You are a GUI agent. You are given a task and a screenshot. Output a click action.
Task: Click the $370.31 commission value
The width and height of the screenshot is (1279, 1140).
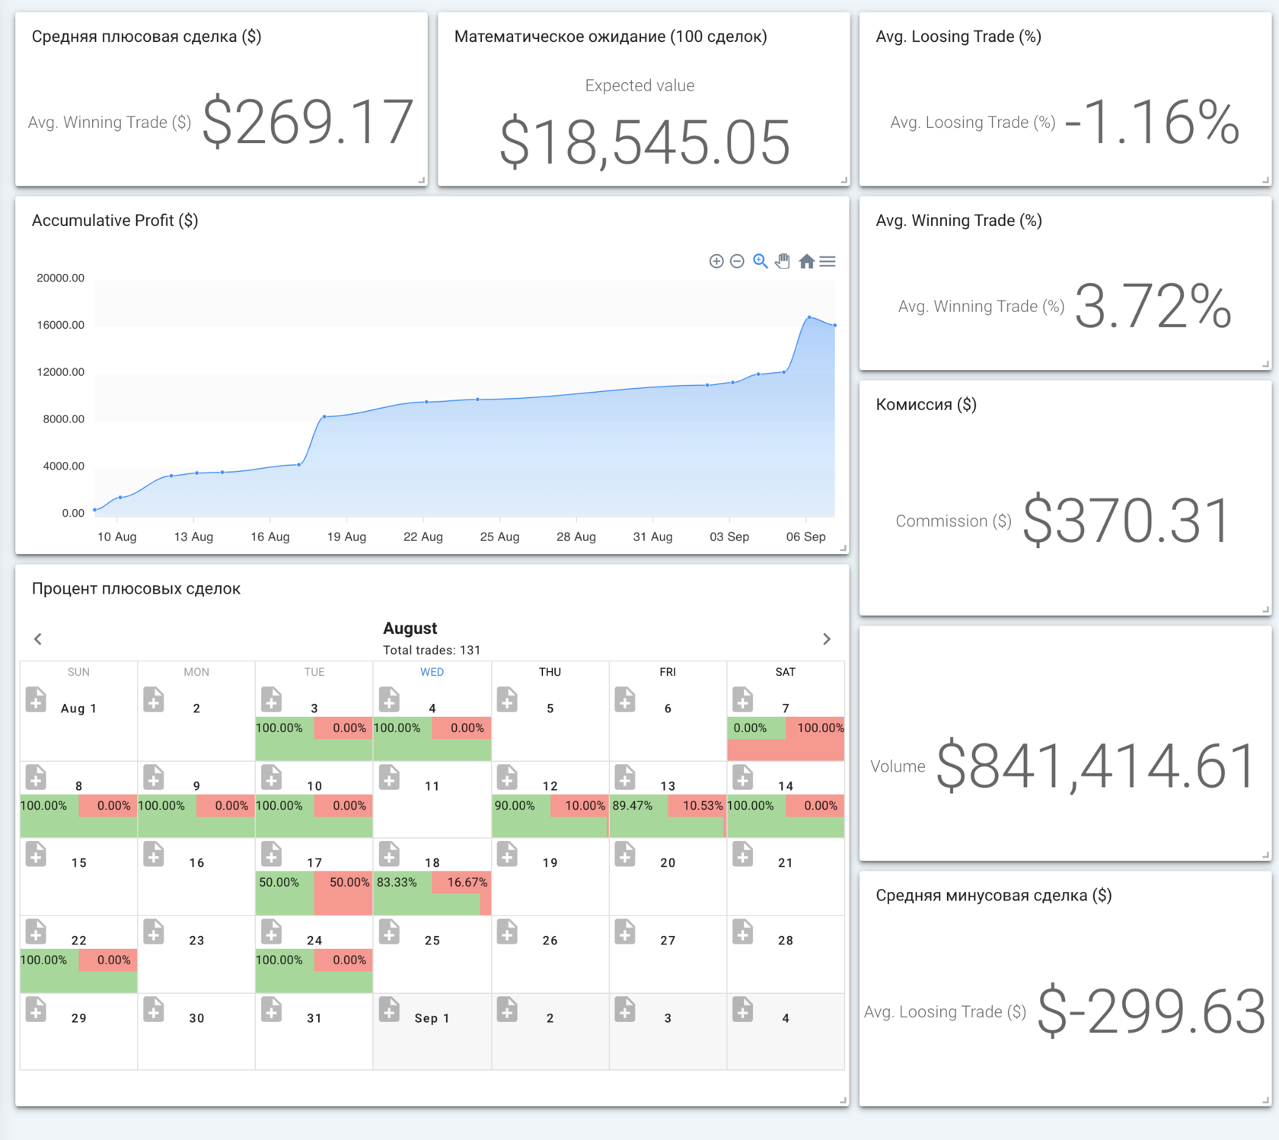(x=1126, y=521)
